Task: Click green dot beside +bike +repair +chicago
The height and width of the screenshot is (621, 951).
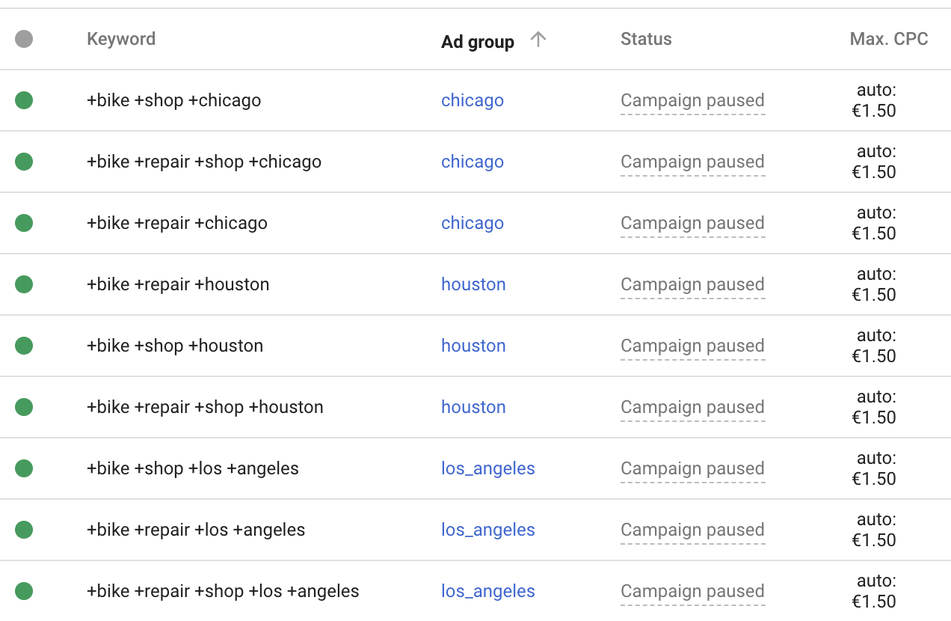Action: [24, 223]
